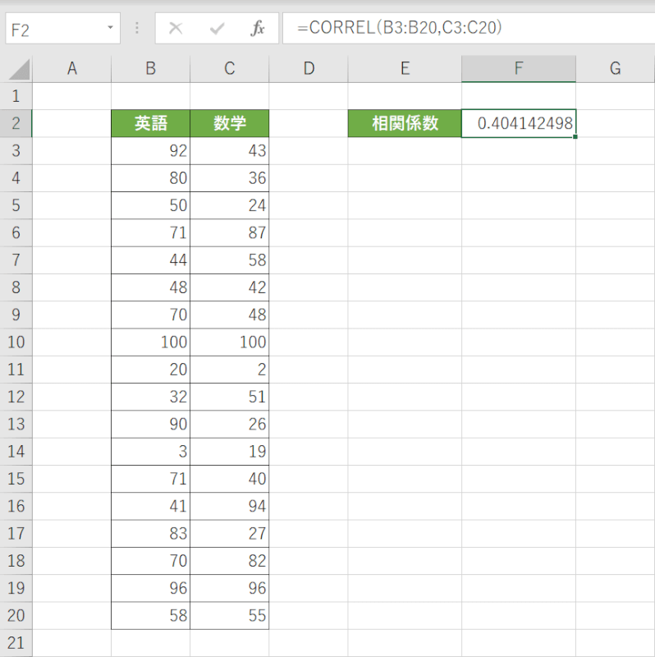Click the formula bar resize dots handle
655x657 pixels.
pyautogui.click(x=137, y=29)
